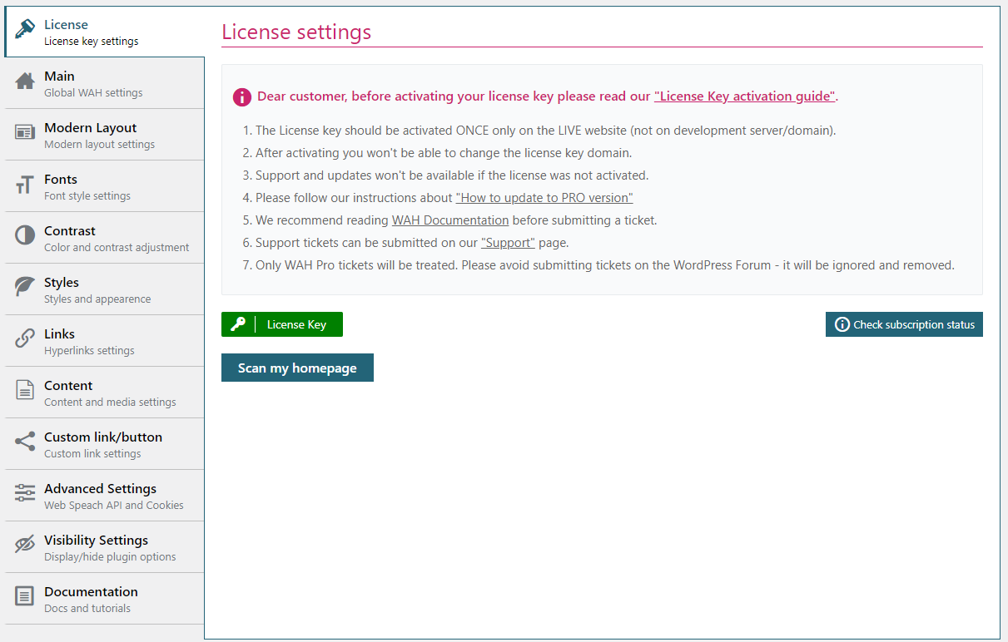The width and height of the screenshot is (1008, 642).
Task: Open the License Key activation guide link
Action: click(744, 96)
